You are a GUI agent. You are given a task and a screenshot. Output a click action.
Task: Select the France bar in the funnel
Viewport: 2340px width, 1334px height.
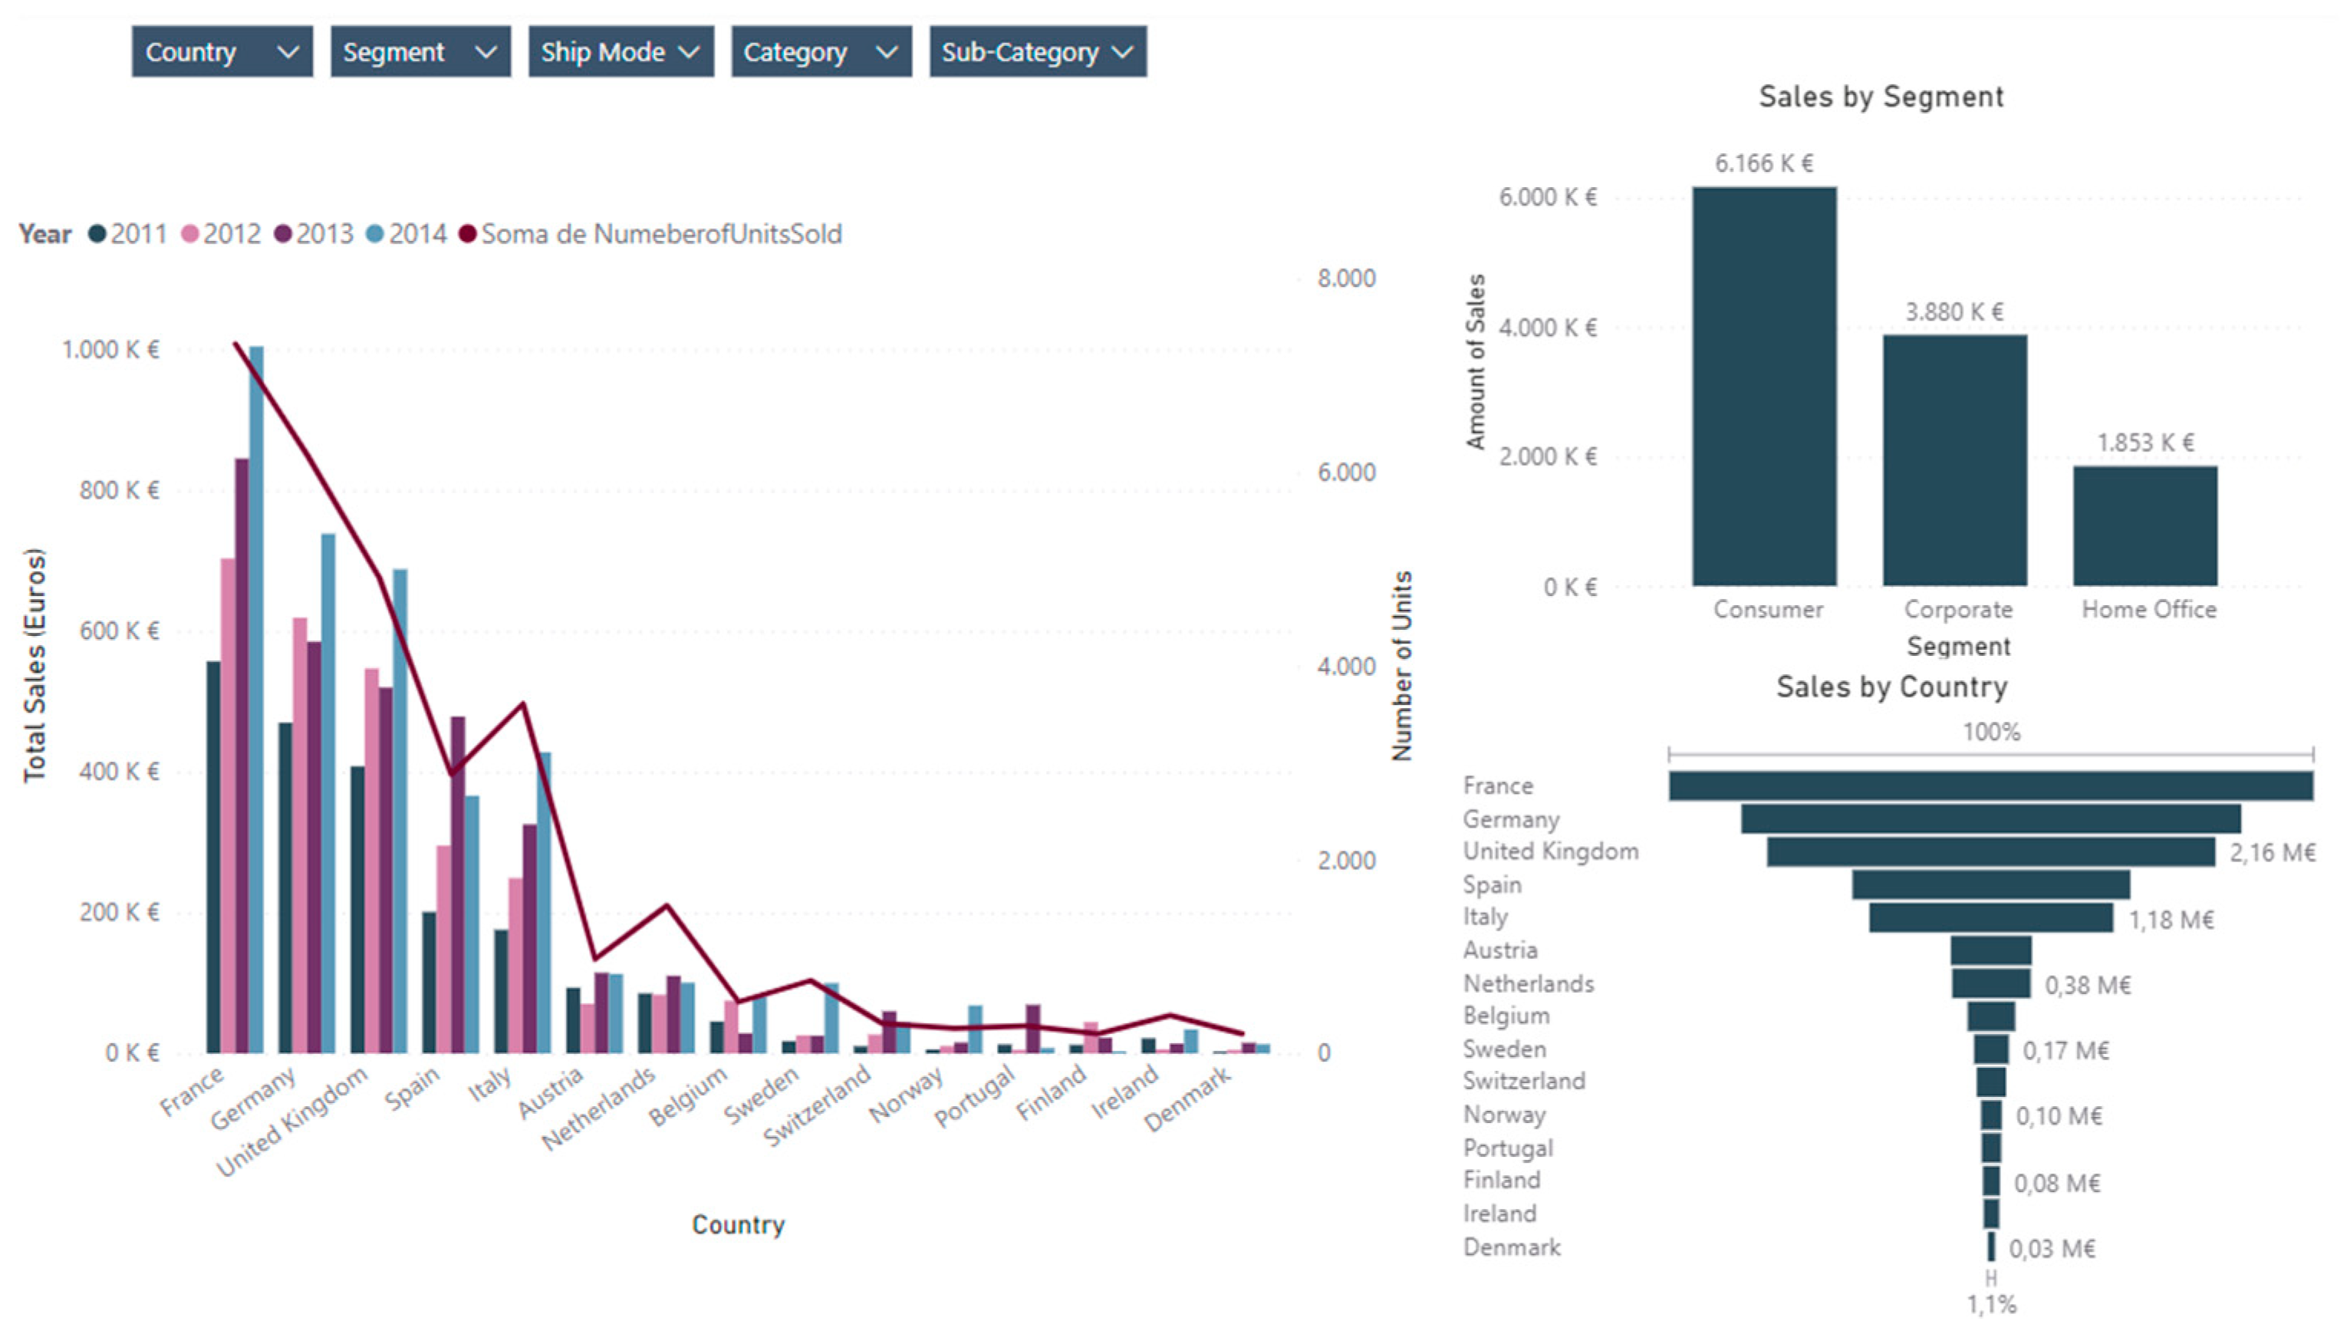point(1990,786)
